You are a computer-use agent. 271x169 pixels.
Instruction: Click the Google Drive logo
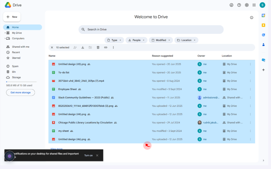[8, 5]
